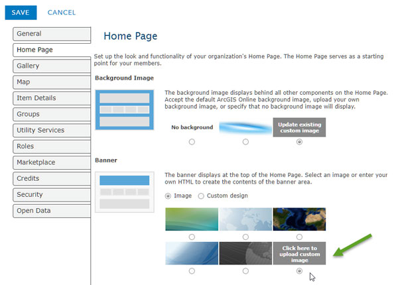Open the Gallery settings tab
Screen dimensions: 398x285
pyautogui.click(x=52, y=66)
